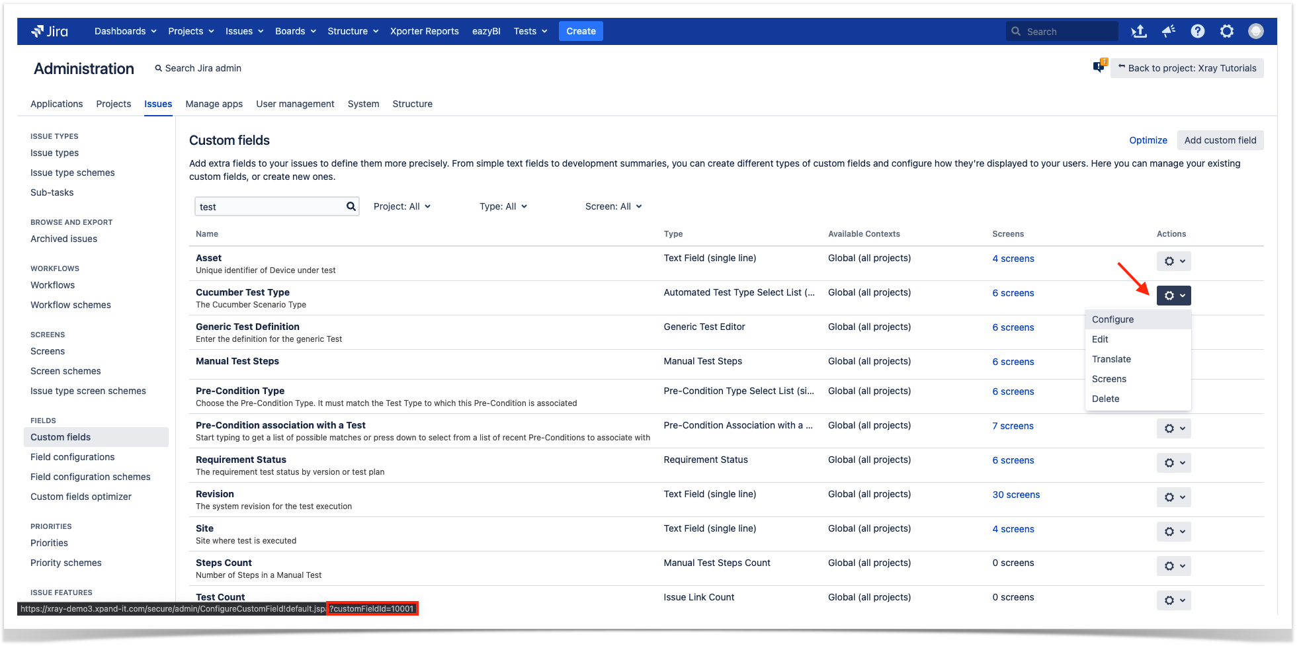1301x648 pixels.
Task: Open the help question mark icon
Action: point(1197,31)
